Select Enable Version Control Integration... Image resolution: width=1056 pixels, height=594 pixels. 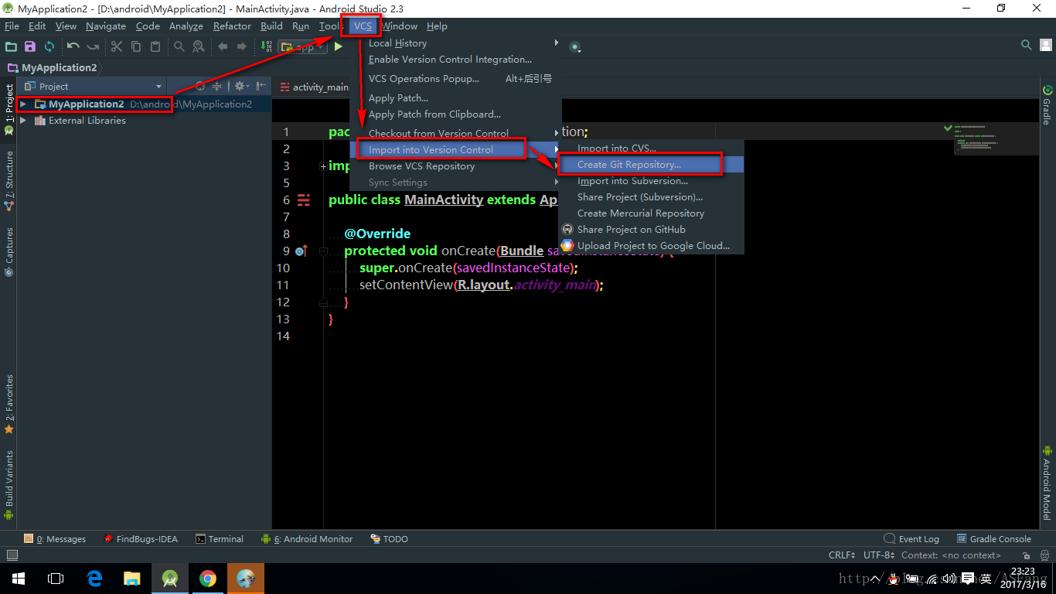click(455, 60)
